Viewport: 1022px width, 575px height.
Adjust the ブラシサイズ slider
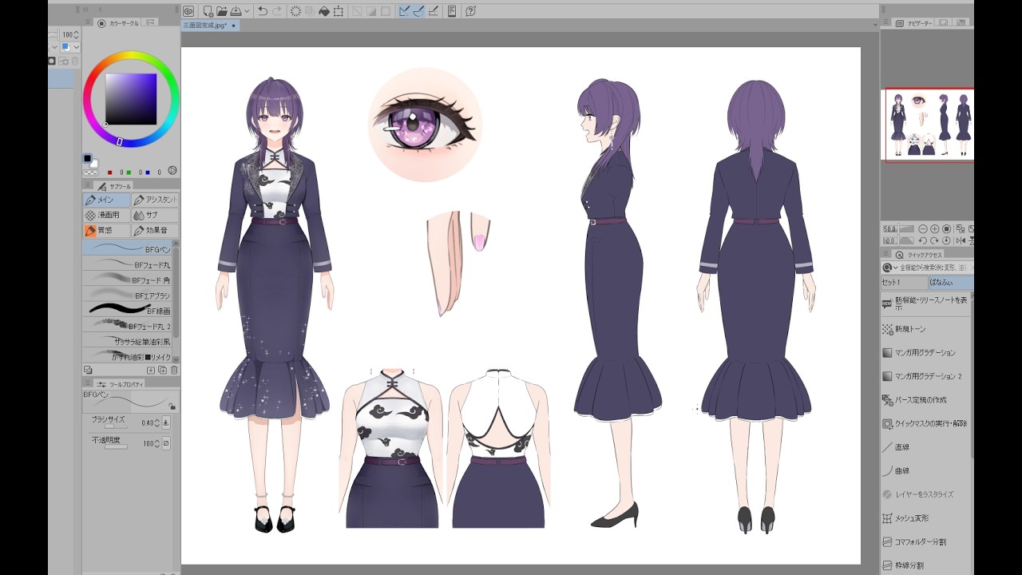click(x=116, y=426)
